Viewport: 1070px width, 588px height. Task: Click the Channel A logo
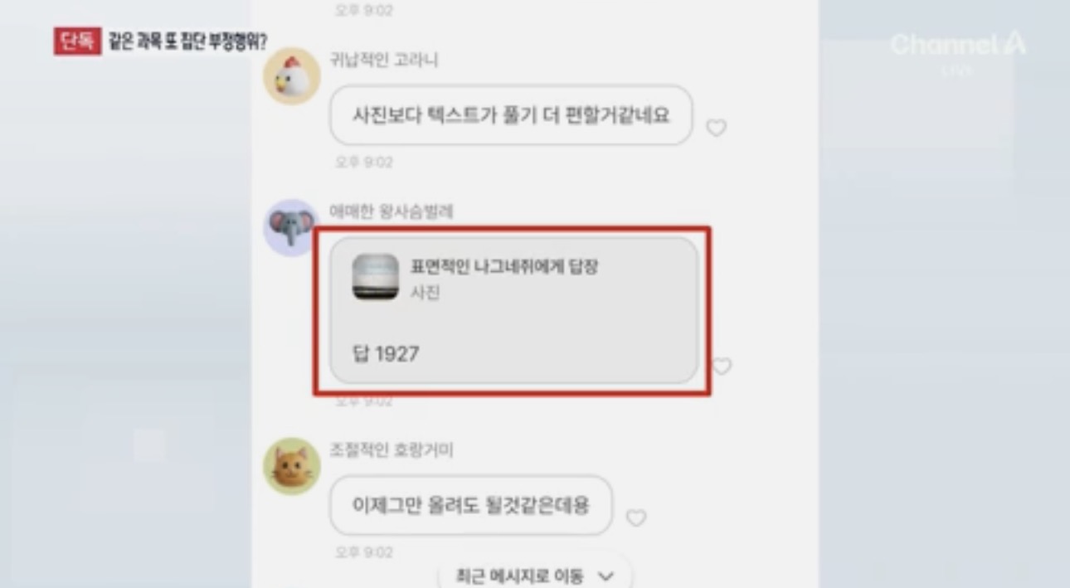coord(957,46)
